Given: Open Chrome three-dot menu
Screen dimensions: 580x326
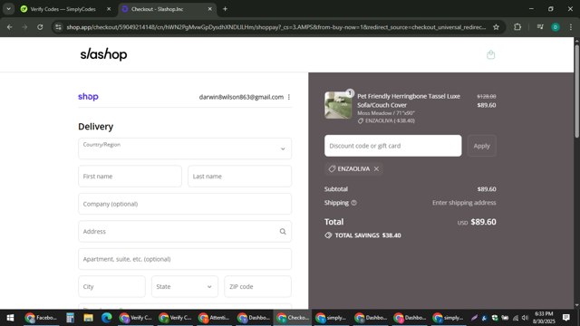Looking at the screenshot, I should pos(570,27).
